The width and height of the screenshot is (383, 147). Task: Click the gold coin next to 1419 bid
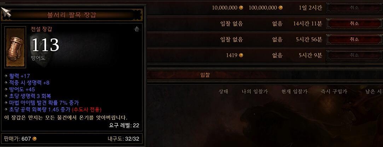click(x=241, y=55)
